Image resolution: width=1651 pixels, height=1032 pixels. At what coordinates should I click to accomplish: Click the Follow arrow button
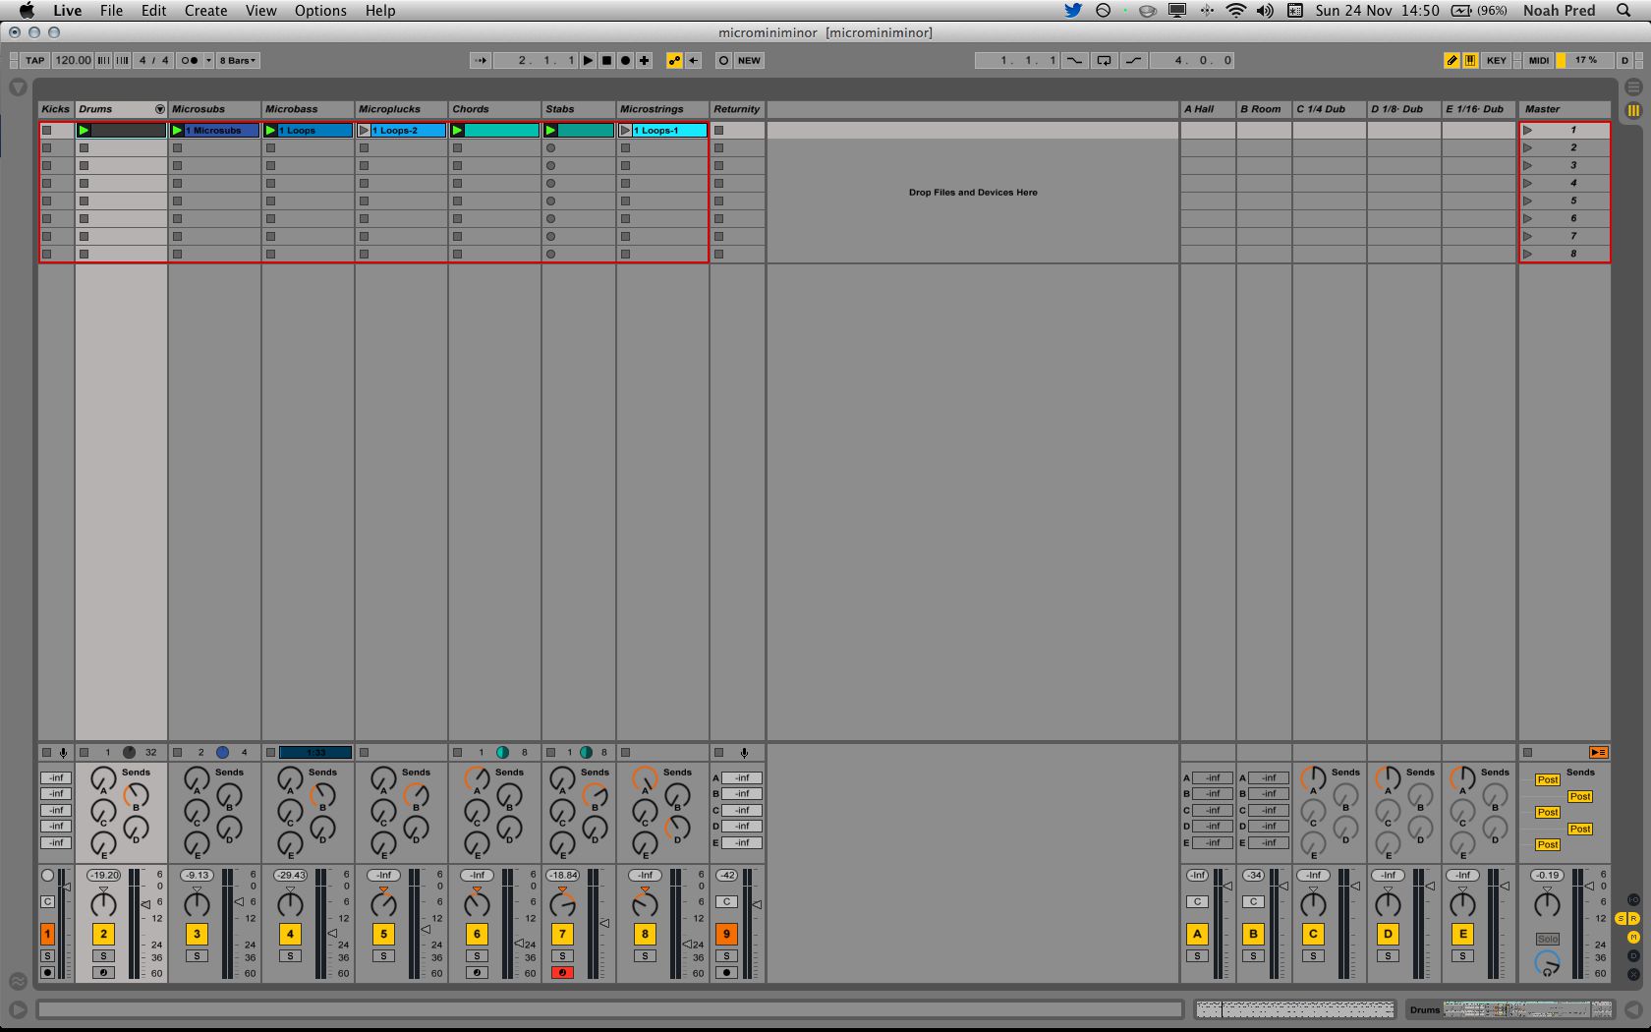point(481,60)
